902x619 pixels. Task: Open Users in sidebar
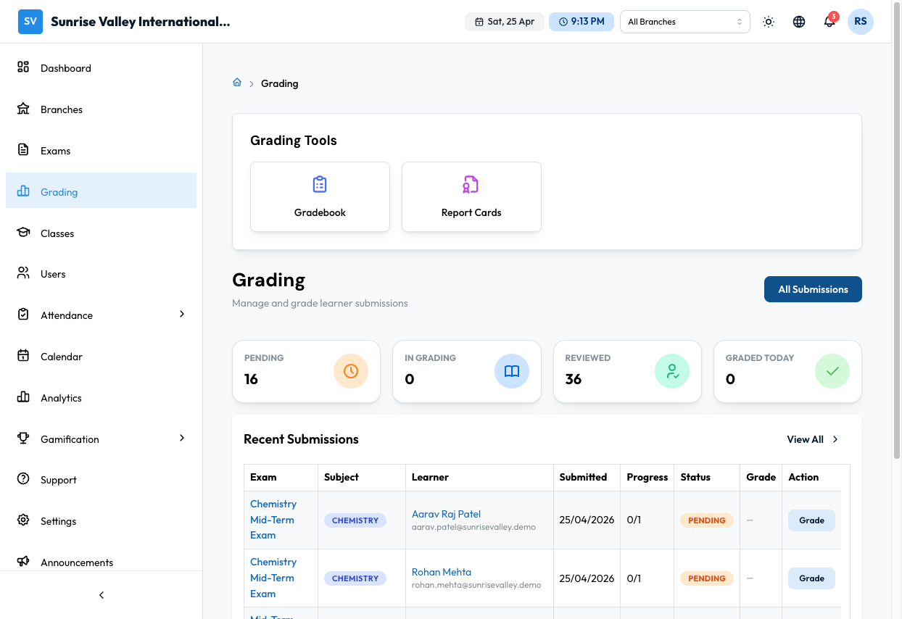click(x=101, y=274)
